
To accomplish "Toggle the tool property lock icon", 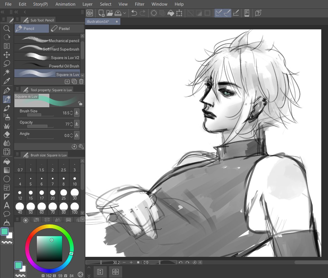I will [80, 103].
